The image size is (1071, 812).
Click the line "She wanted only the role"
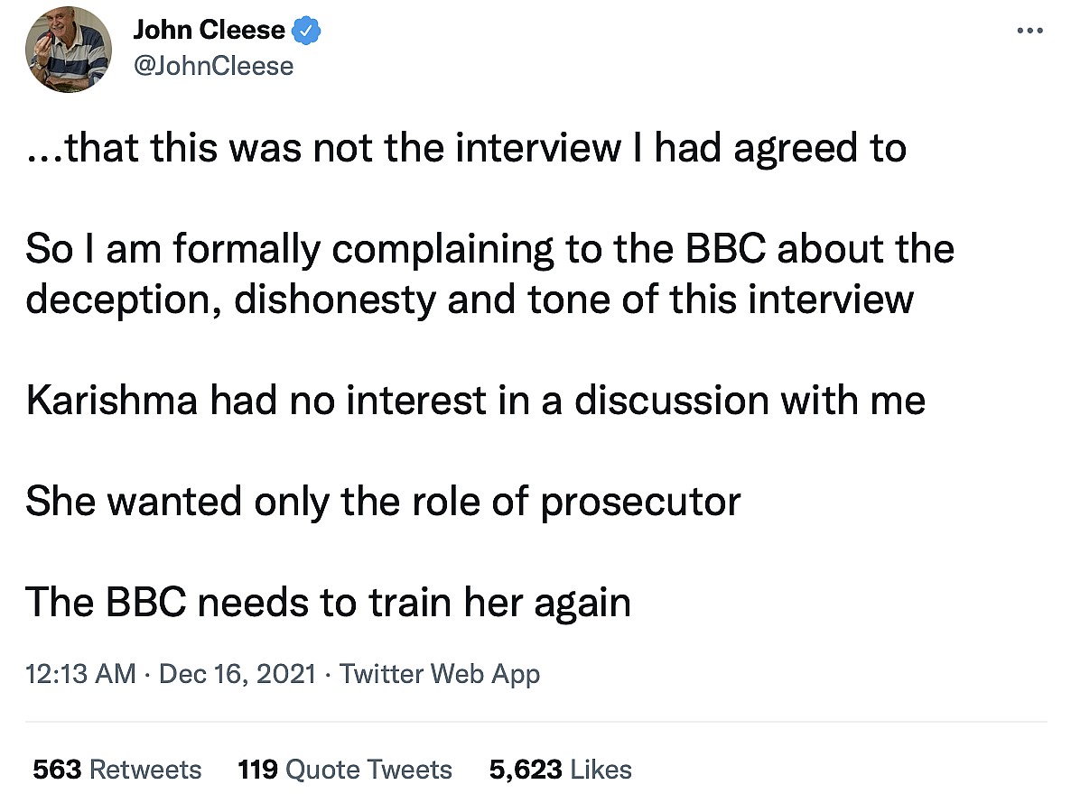(383, 502)
